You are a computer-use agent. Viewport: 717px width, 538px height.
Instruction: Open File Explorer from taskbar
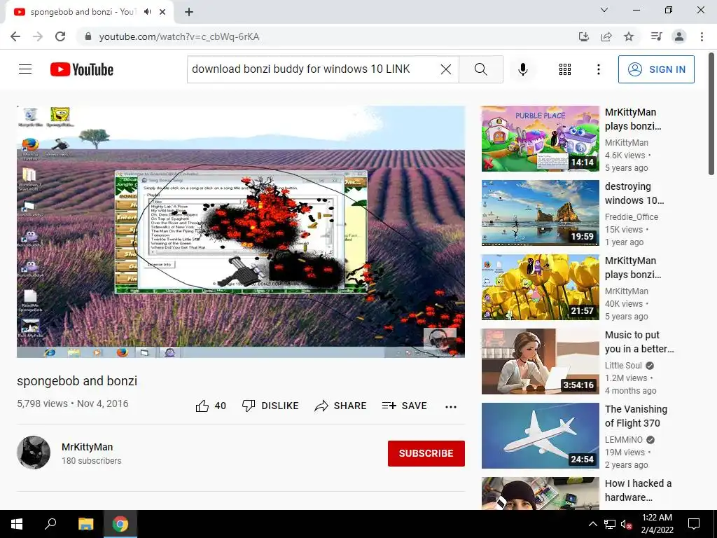click(85, 524)
